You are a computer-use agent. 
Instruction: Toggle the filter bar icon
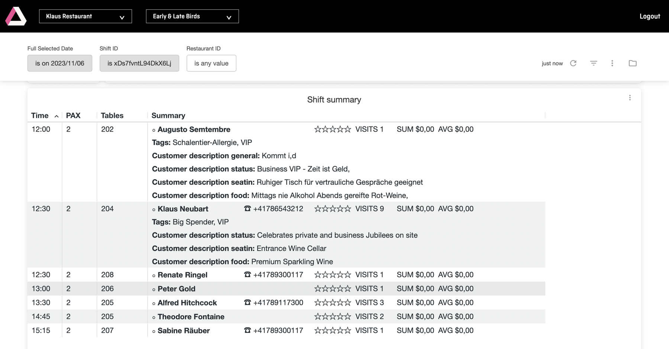(594, 63)
